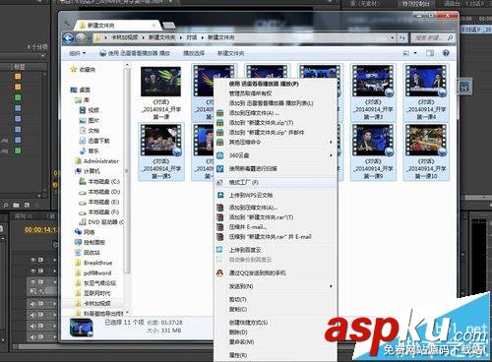
Task: Click the refresh button beside address bar
Action: [x=402, y=38]
